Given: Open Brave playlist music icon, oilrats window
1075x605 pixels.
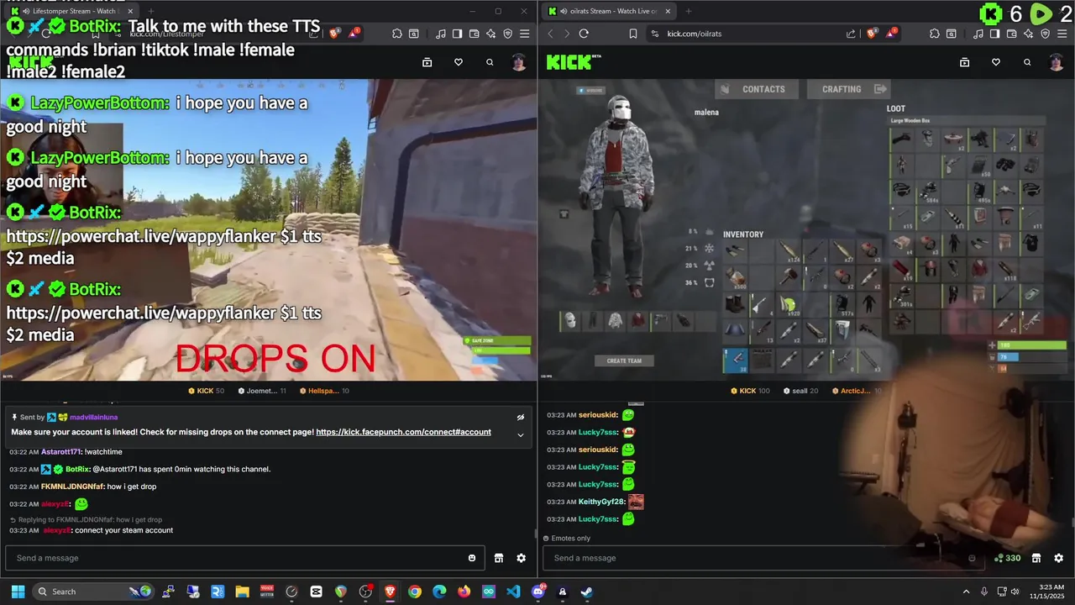Looking at the screenshot, I should click(x=978, y=34).
